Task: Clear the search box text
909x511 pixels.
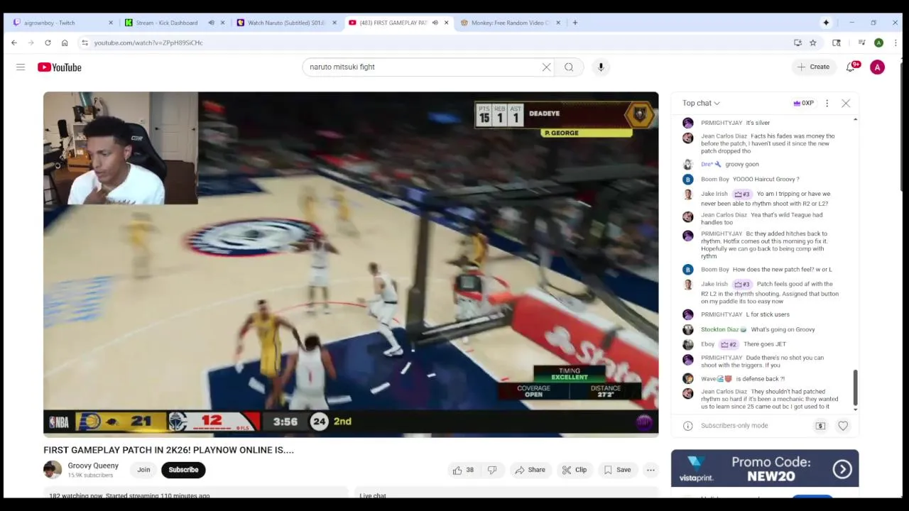Action: [546, 67]
